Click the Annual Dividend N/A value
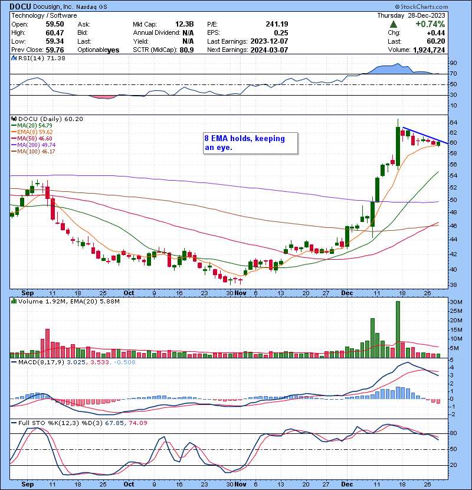The height and width of the screenshot is (490, 472). [188, 33]
